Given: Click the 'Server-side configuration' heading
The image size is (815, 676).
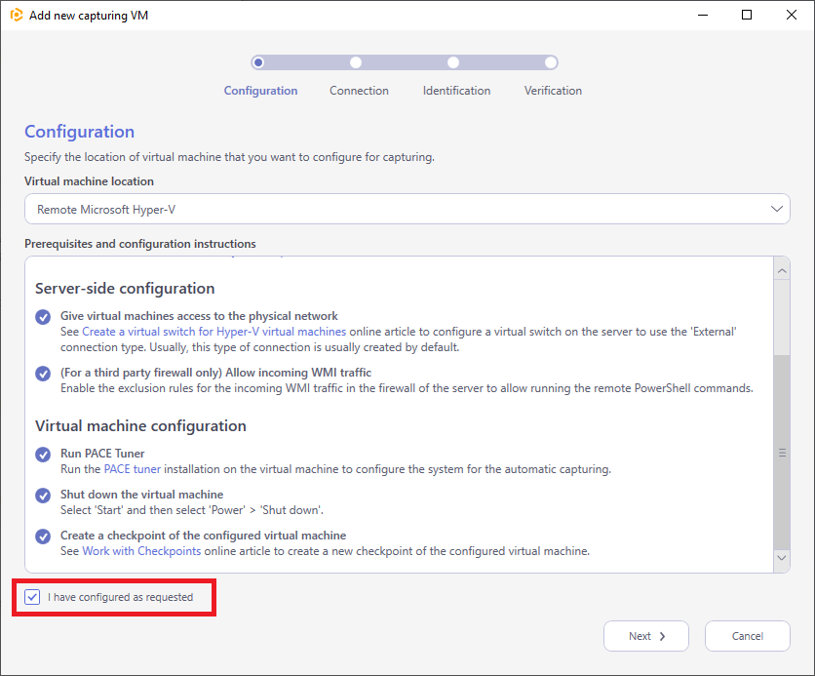Looking at the screenshot, I should point(125,289).
